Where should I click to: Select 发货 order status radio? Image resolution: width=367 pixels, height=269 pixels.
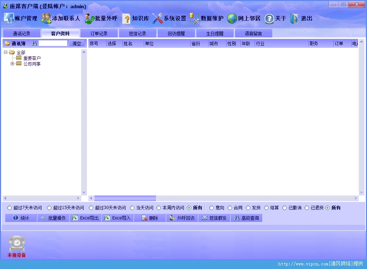pyautogui.click(x=248, y=208)
